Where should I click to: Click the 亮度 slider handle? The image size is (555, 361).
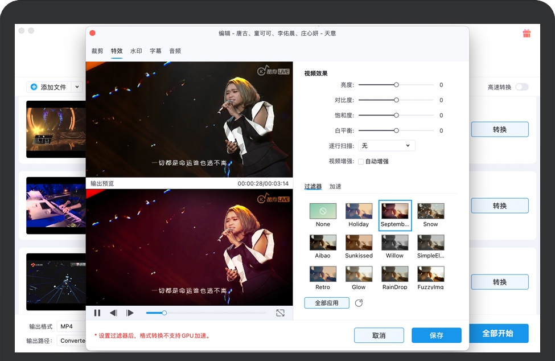click(396, 85)
